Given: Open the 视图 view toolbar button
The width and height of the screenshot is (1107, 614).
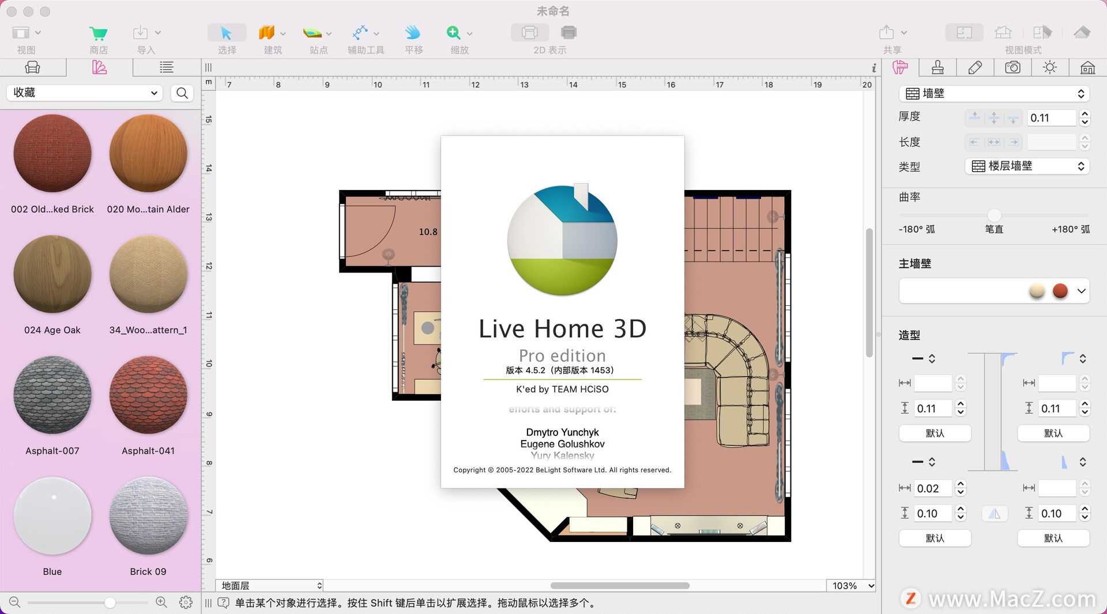Looking at the screenshot, I should [x=22, y=33].
